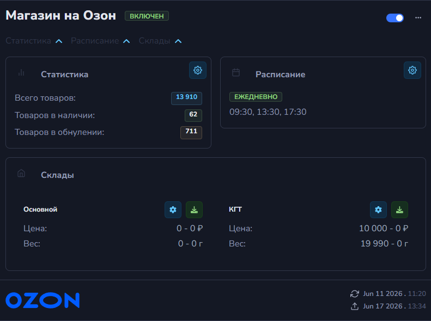Click zeroed products count 711

[x=191, y=133]
